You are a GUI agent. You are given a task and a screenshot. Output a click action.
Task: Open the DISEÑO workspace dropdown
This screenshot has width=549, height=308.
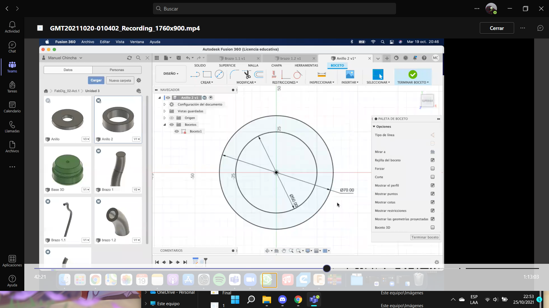point(171,74)
